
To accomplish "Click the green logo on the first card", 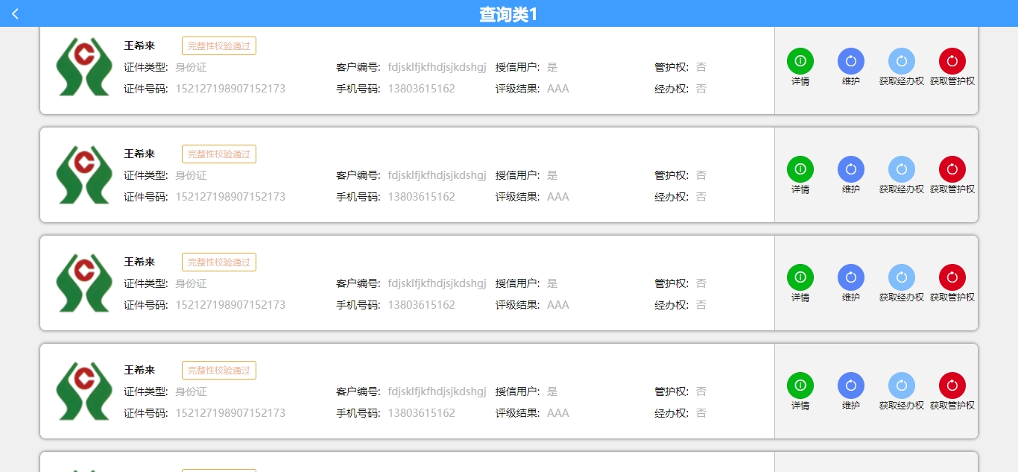I will pyautogui.click(x=83, y=67).
